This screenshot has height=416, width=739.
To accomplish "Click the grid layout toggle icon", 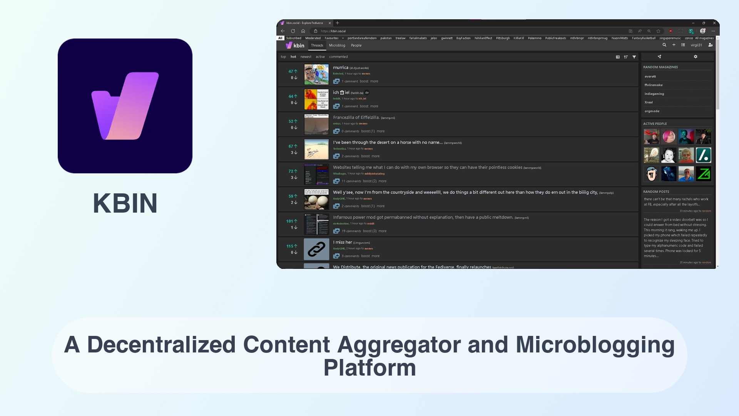I will (618, 56).
